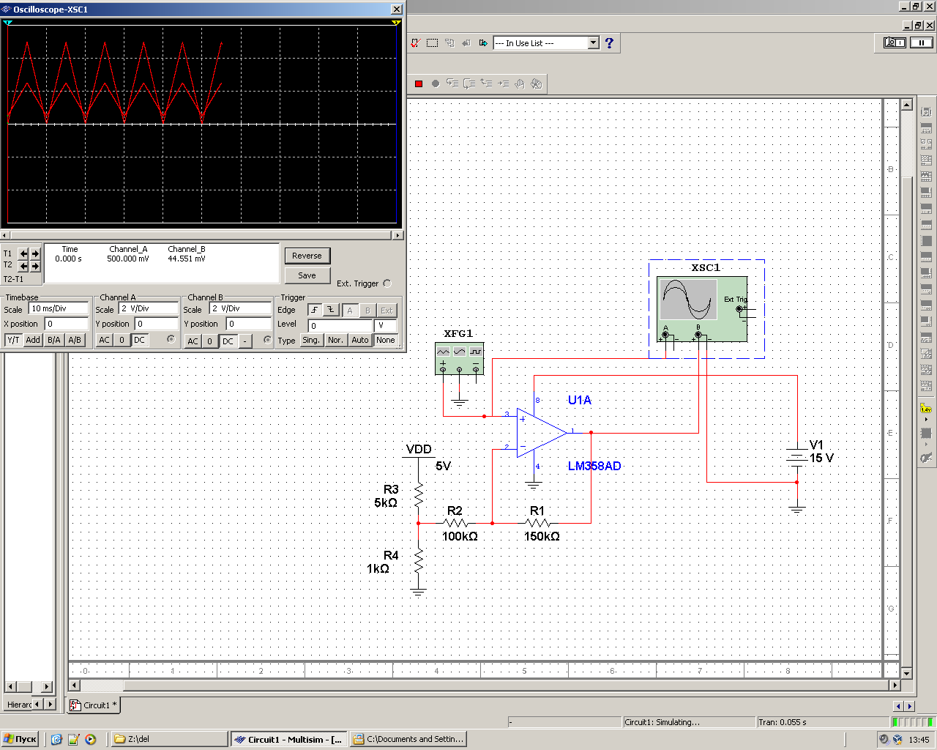937x750 pixels.
Task: Click the Reverse button on oscilloscope
Action: pos(307,256)
